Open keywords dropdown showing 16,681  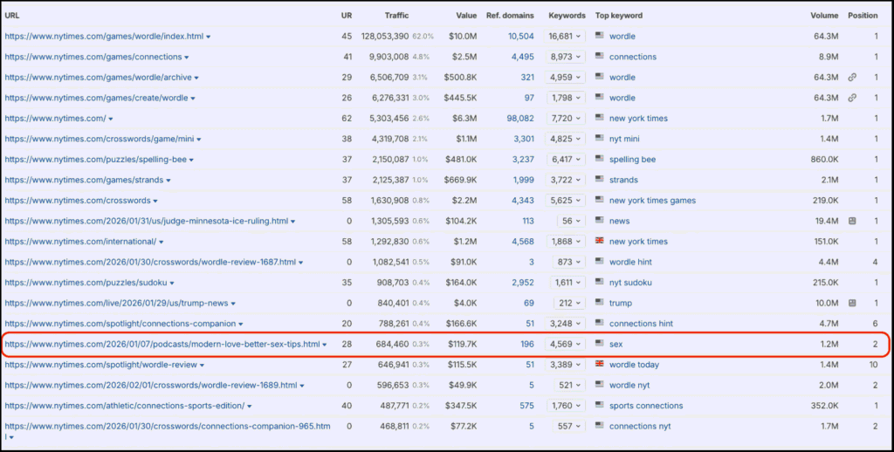565,37
